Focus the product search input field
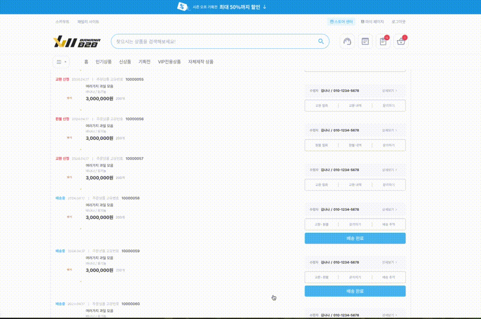 (212, 41)
